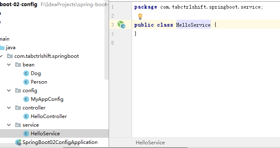
Task: Click the package name com.tabctrlshift.springboot.service in code
Action: pos(210,7)
